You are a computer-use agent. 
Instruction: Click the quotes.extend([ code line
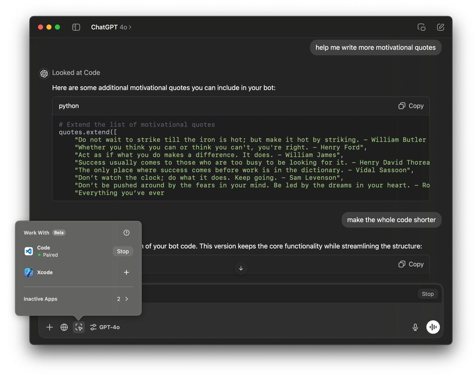point(88,132)
